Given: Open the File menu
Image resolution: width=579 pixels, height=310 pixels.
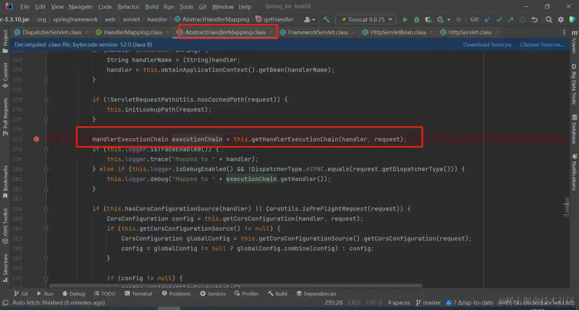Looking at the screenshot, I should click(25, 7).
